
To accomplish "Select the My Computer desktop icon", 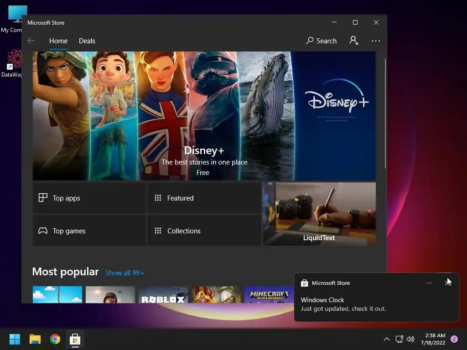I will (x=11, y=19).
